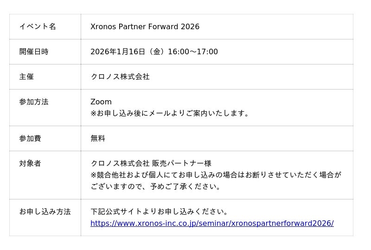Click the 対象者 label cell
The height and width of the screenshot is (250, 371).
30,163
